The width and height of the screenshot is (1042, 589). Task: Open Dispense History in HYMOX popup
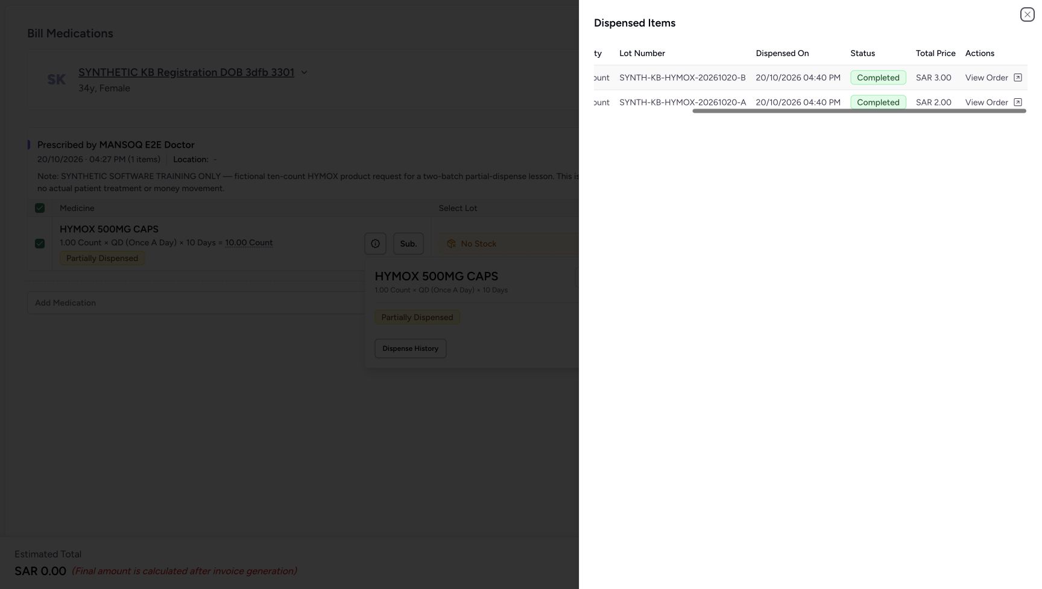coord(410,348)
